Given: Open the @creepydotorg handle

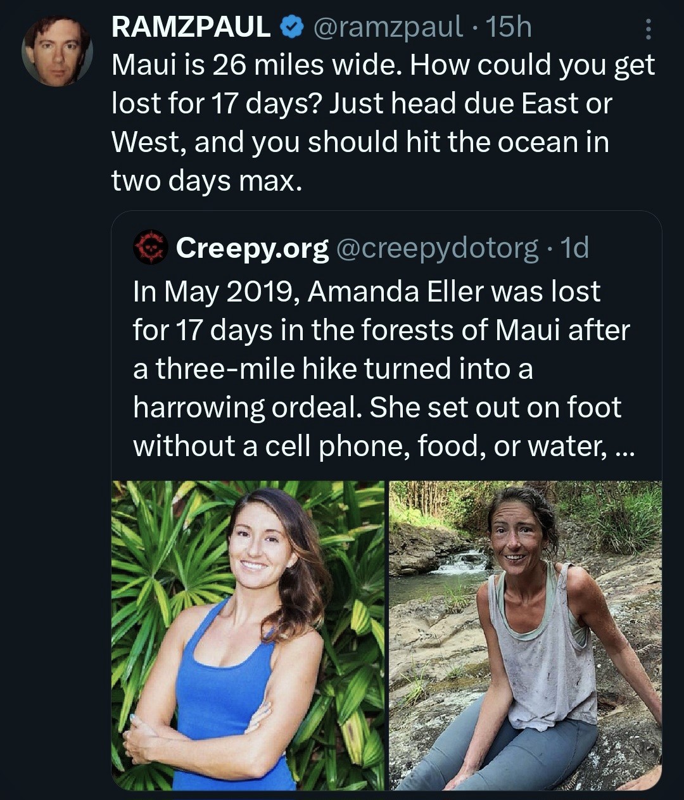Looking at the screenshot, I should pyautogui.click(x=438, y=248).
